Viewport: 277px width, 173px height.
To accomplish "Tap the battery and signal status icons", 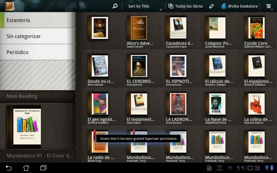I will (269, 168).
